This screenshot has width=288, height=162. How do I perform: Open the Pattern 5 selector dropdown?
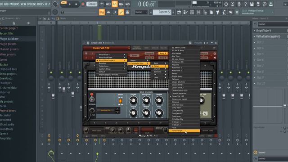(162, 12)
